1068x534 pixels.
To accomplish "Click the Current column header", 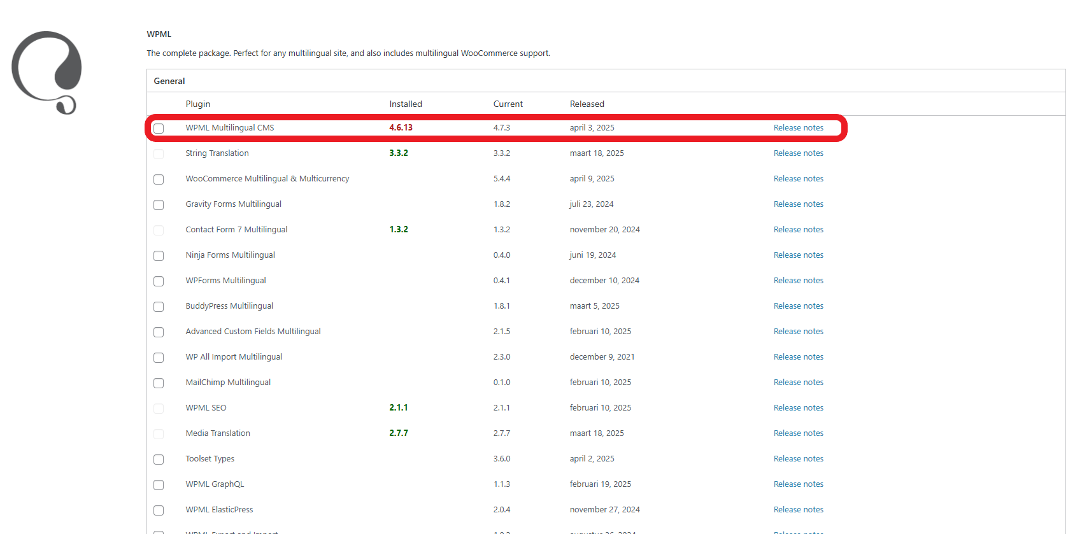I will click(508, 104).
